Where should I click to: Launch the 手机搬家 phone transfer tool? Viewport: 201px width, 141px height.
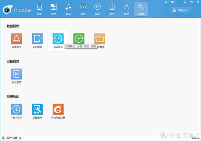point(37,39)
